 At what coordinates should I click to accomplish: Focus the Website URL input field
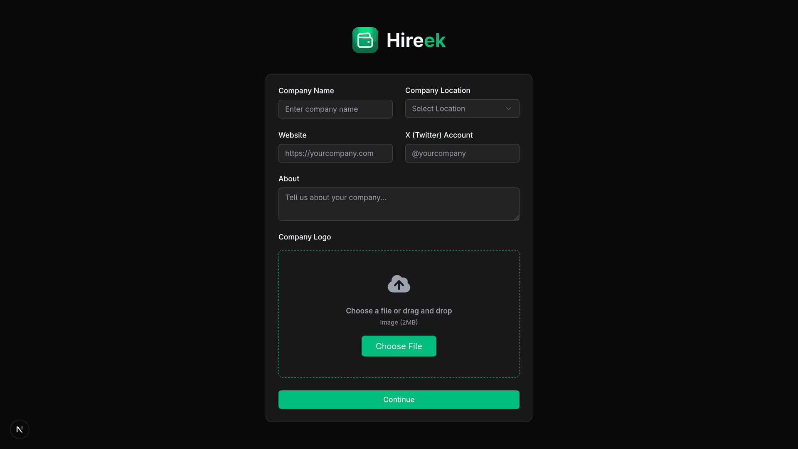tap(335, 153)
